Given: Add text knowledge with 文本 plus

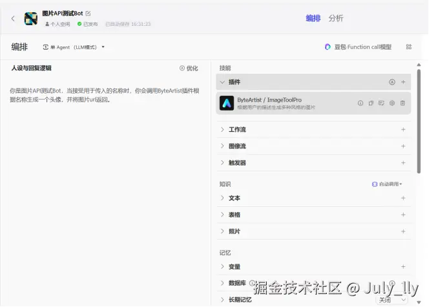Looking at the screenshot, I should (403, 198).
